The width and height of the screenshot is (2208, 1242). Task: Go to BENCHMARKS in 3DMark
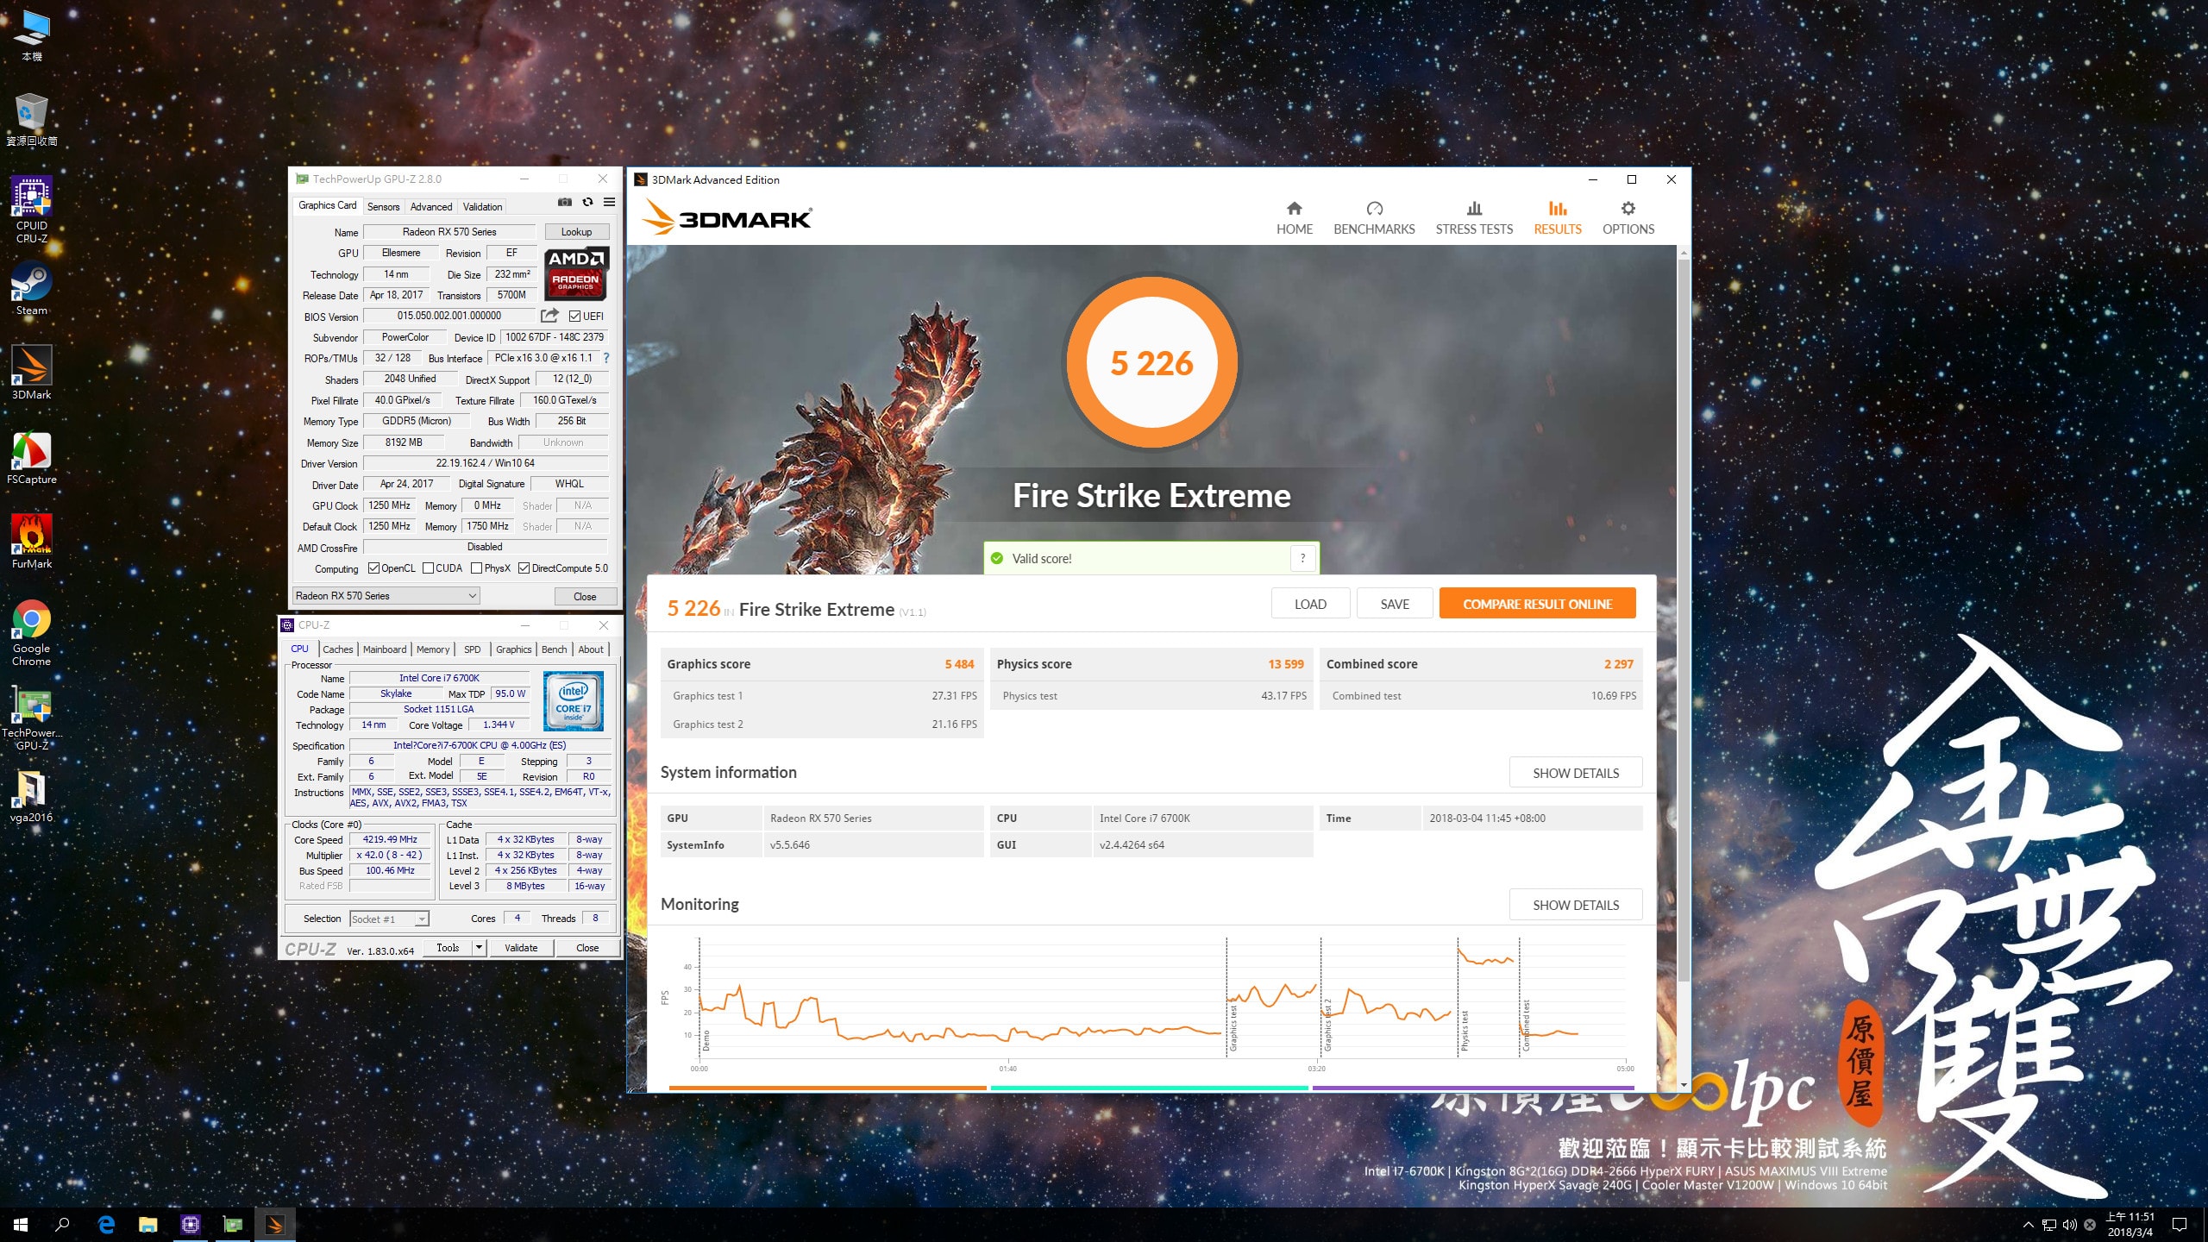1374,217
